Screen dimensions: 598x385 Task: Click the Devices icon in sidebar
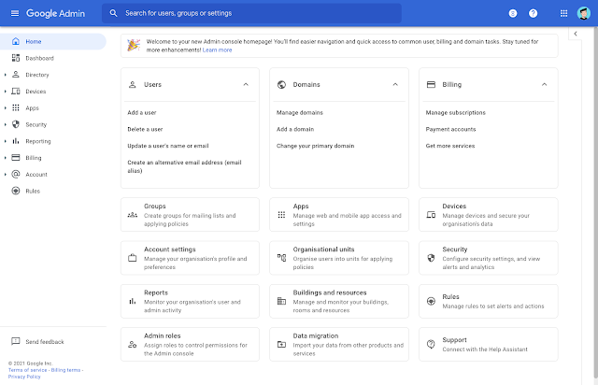click(x=16, y=92)
